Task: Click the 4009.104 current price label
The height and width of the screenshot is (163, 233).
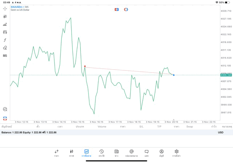Action: point(226,75)
